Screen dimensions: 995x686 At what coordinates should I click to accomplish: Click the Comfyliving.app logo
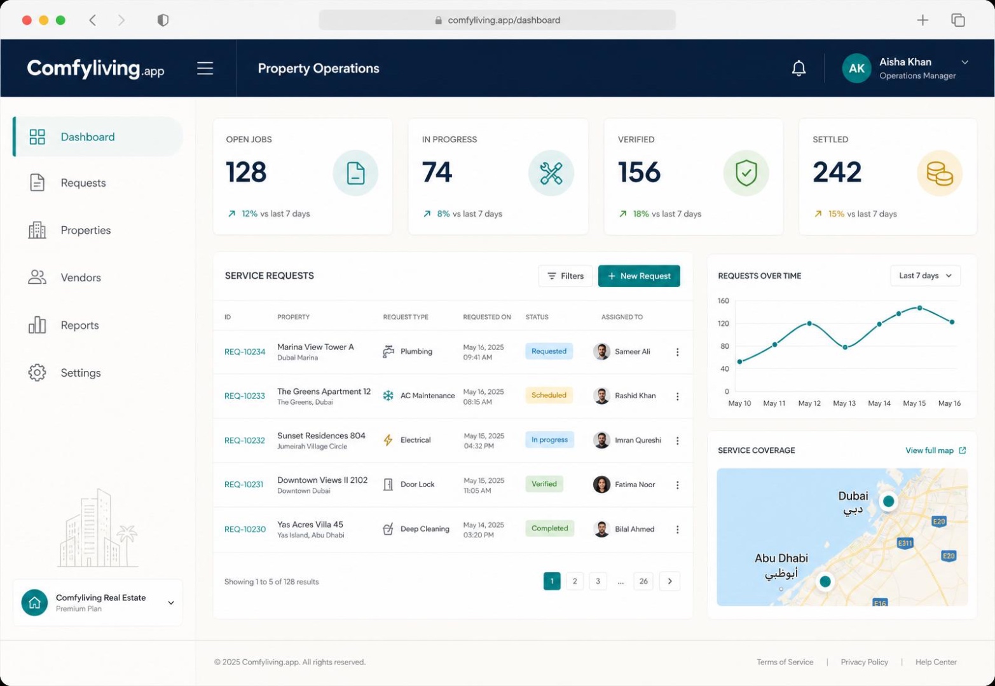tap(95, 69)
